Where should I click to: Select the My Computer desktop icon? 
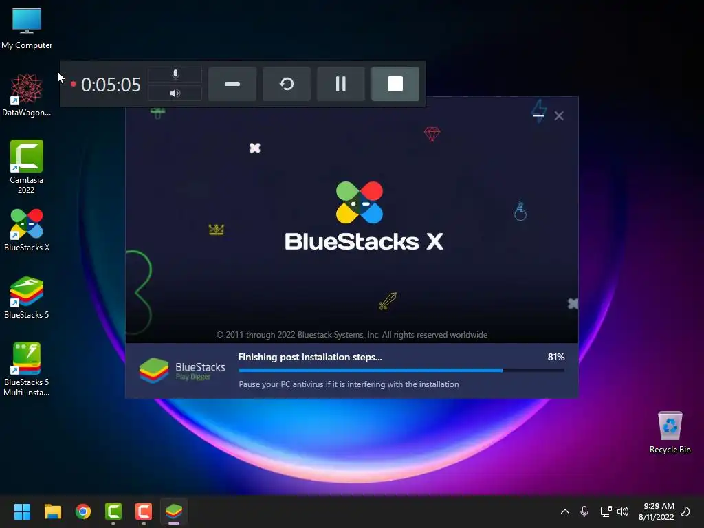27,29
